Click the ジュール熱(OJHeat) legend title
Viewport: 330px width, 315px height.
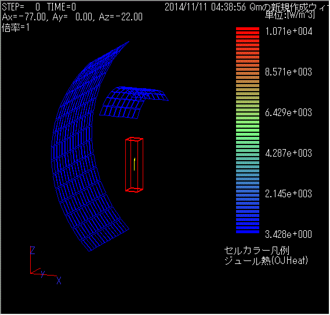pyautogui.click(x=266, y=261)
